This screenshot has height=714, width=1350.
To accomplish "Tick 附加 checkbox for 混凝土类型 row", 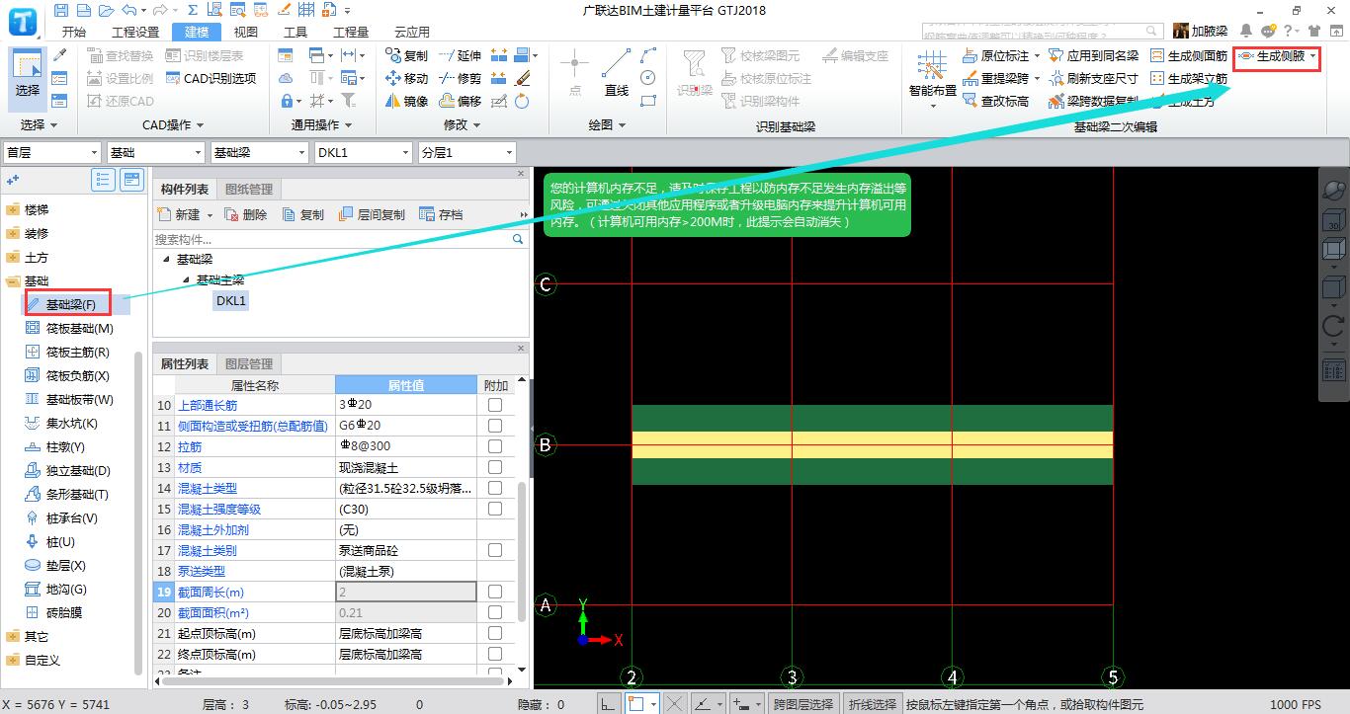I will coord(495,488).
